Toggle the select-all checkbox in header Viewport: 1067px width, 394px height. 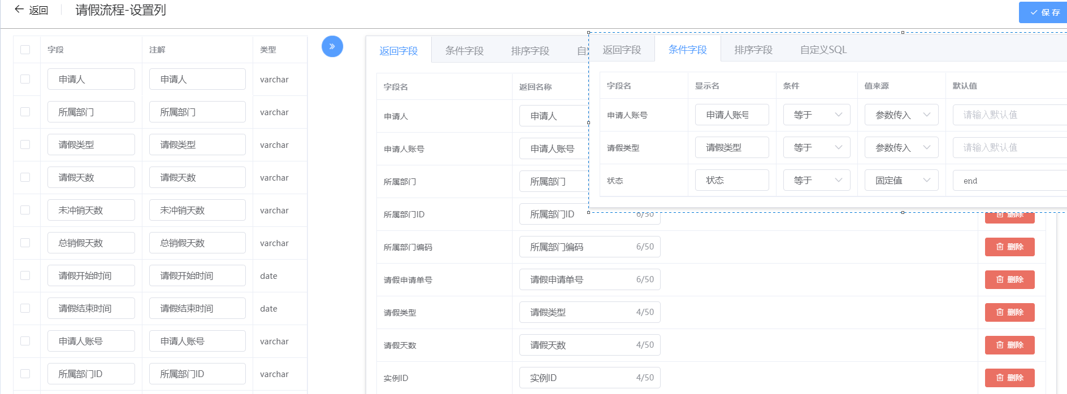point(25,50)
